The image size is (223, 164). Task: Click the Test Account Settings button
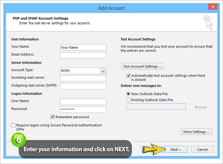(142, 66)
